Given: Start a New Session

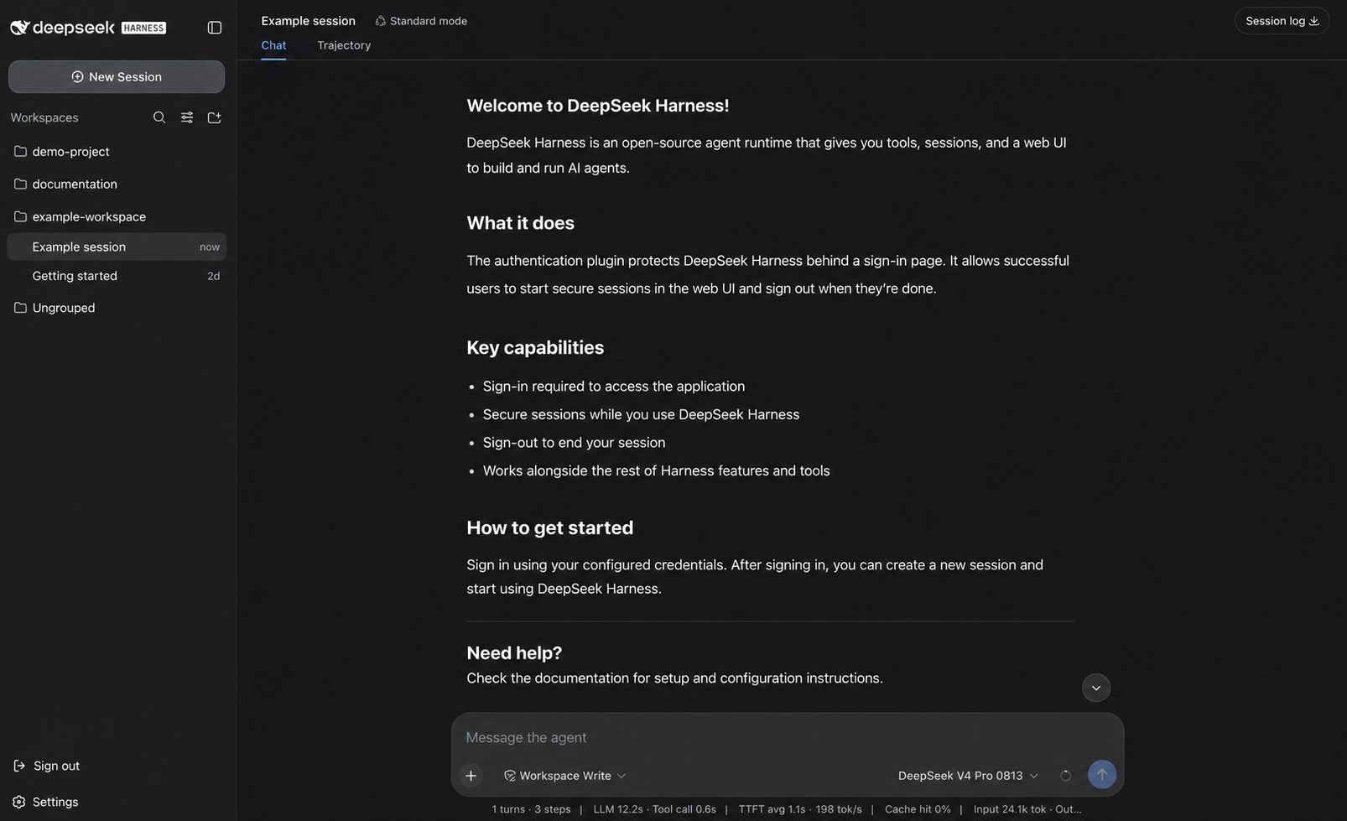Looking at the screenshot, I should tap(117, 76).
